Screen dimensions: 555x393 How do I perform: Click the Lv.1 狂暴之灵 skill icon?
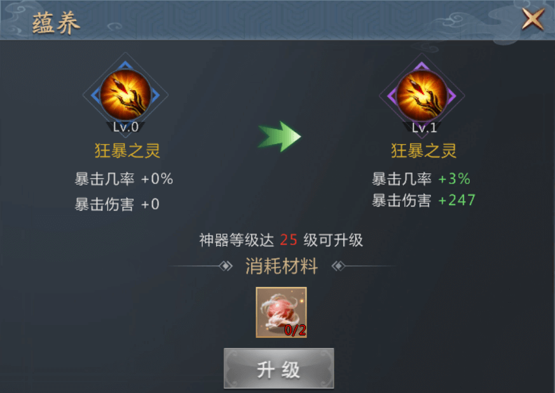[421, 95]
